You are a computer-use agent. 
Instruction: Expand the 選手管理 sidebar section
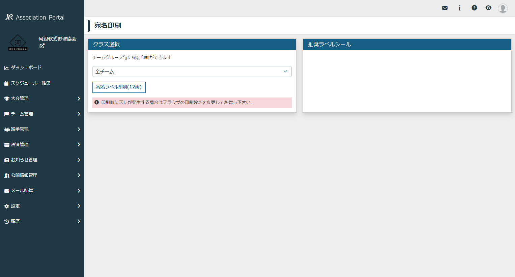(42, 129)
